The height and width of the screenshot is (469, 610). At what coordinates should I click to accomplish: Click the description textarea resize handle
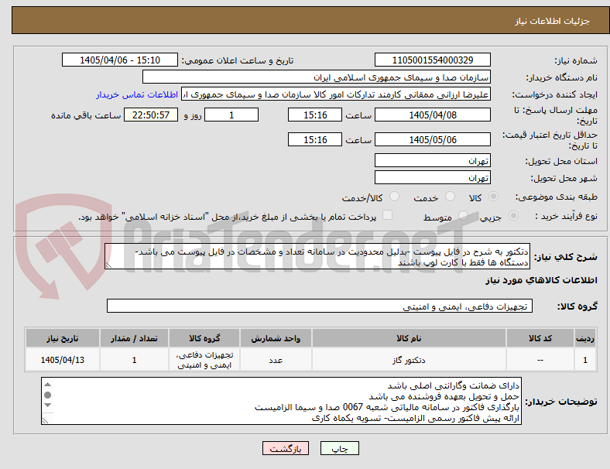click(x=108, y=265)
